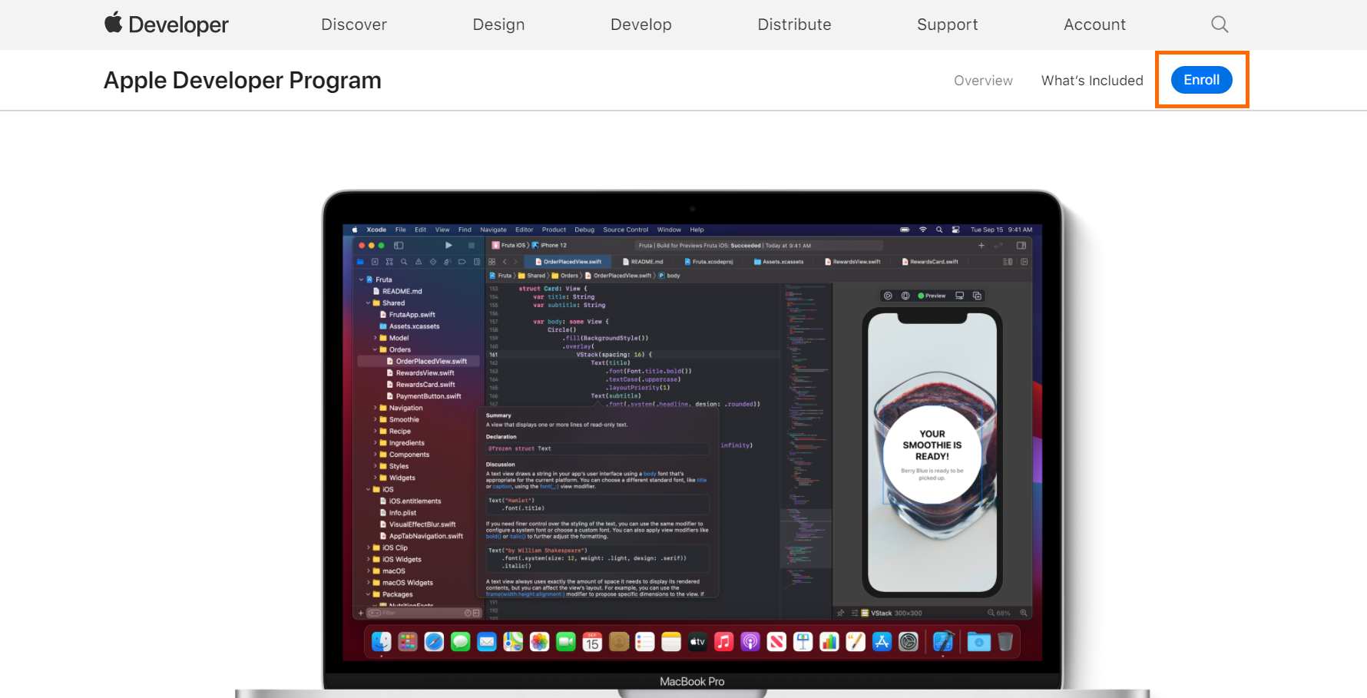1367x698 pixels.
Task: Open Calendar from the Dock
Action: point(592,641)
